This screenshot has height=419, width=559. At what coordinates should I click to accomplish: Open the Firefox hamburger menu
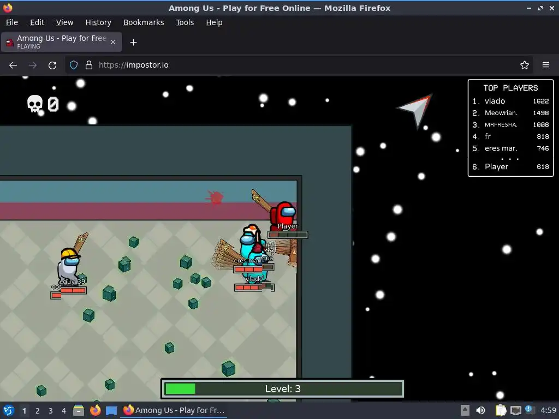[546, 65]
